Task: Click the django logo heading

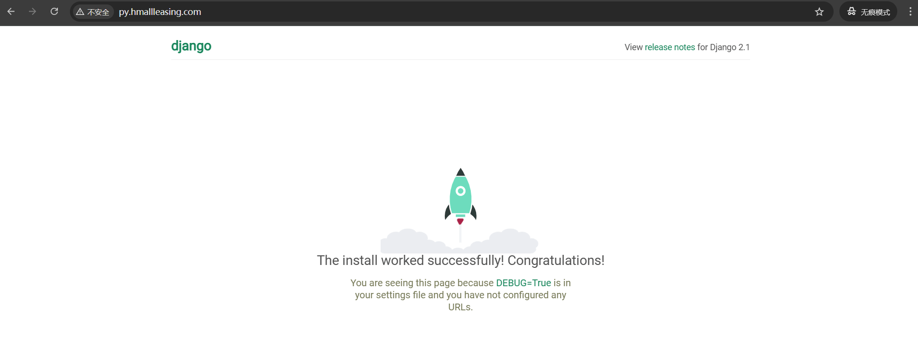Action: click(191, 46)
